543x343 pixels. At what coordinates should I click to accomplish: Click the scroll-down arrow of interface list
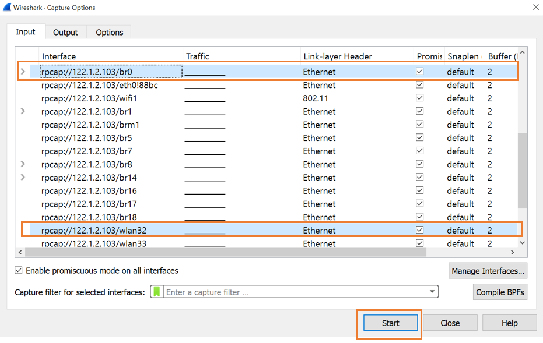point(522,243)
